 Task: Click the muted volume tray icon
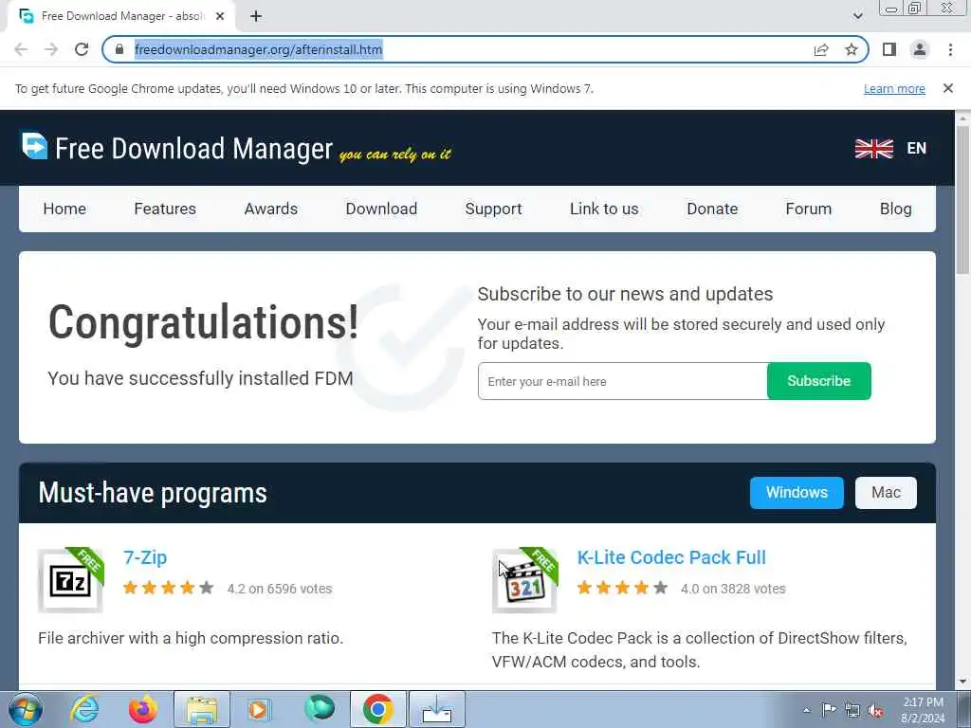point(875,711)
